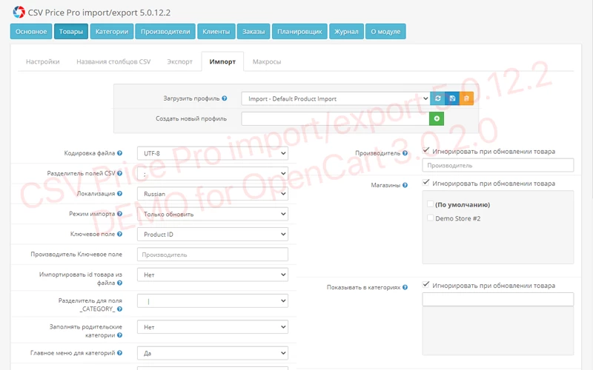593x370 pixels.
Task: Open the Производители section
Action: [x=165, y=31]
